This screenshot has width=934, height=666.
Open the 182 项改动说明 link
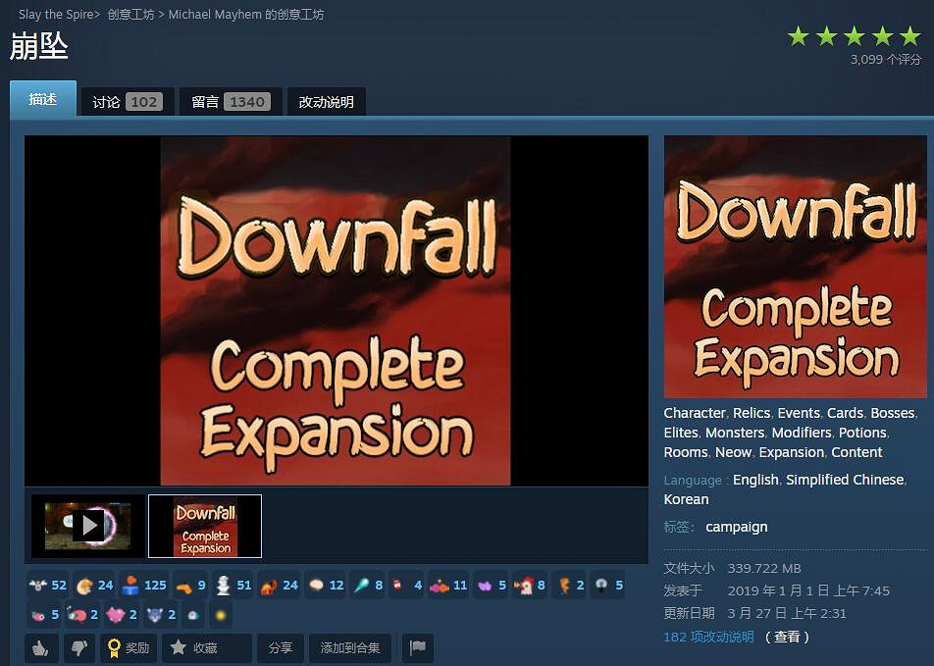point(708,637)
